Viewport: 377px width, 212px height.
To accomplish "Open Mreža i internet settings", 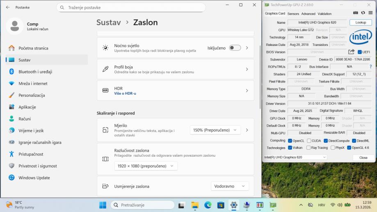I will pos(47,83).
